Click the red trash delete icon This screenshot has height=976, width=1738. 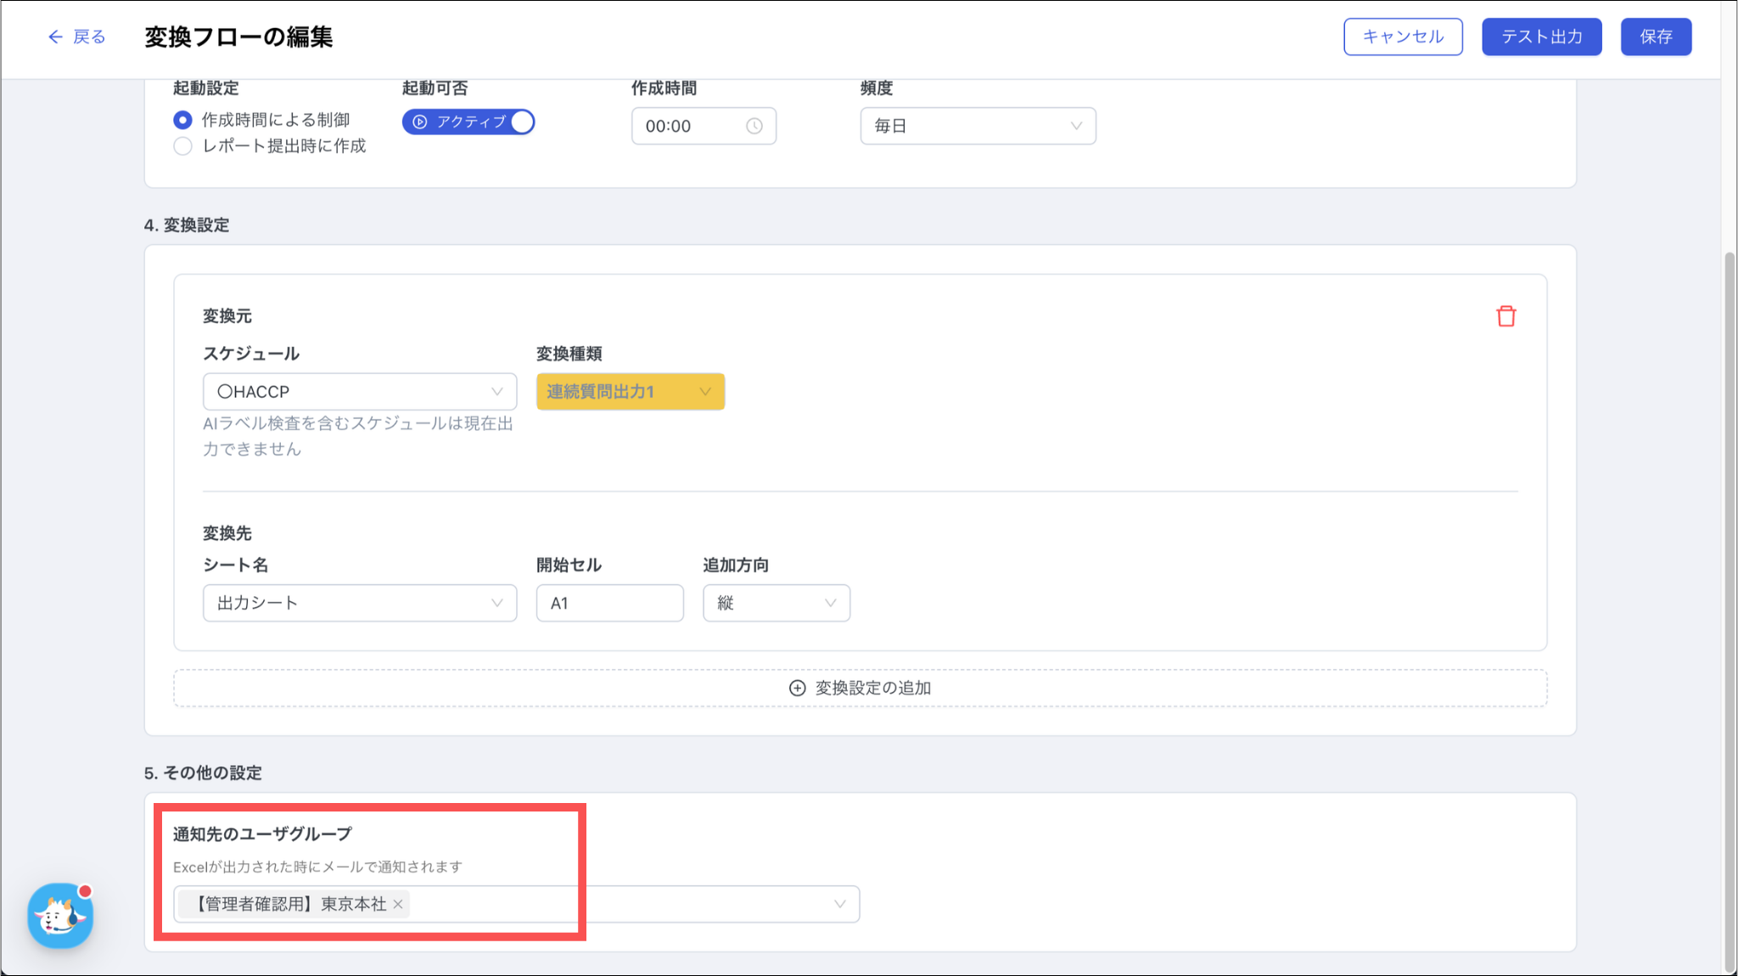[x=1505, y=316]
